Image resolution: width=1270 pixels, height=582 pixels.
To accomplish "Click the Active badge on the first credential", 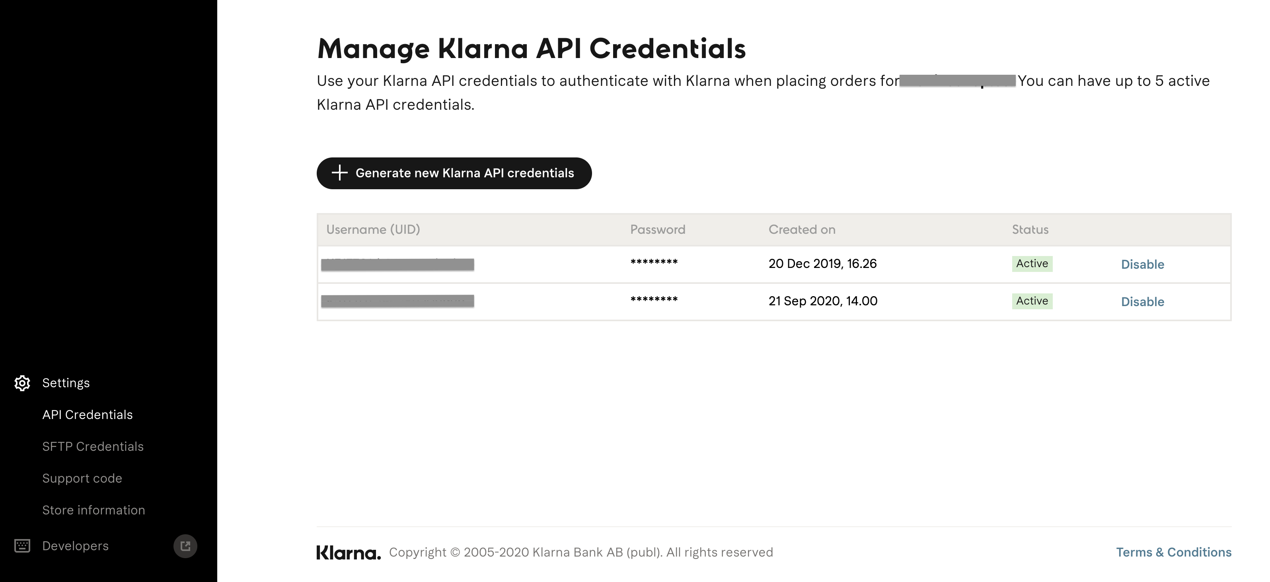I will pyautogui.click(x=1031, y=264).
